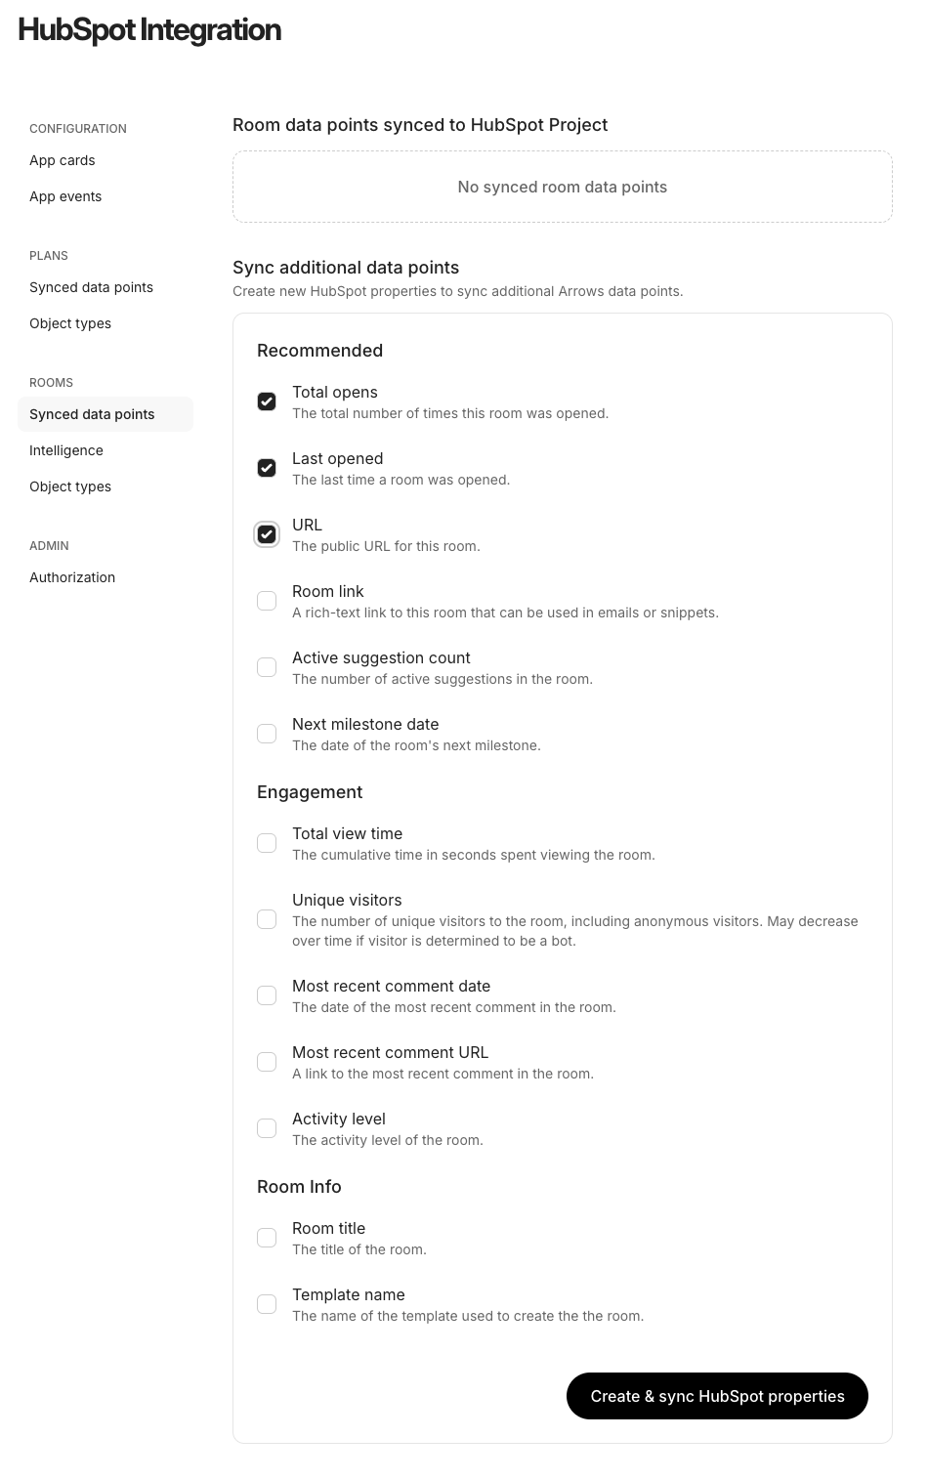
Task: Select the Template name checkbox
Action: [x=267, y=1304]
